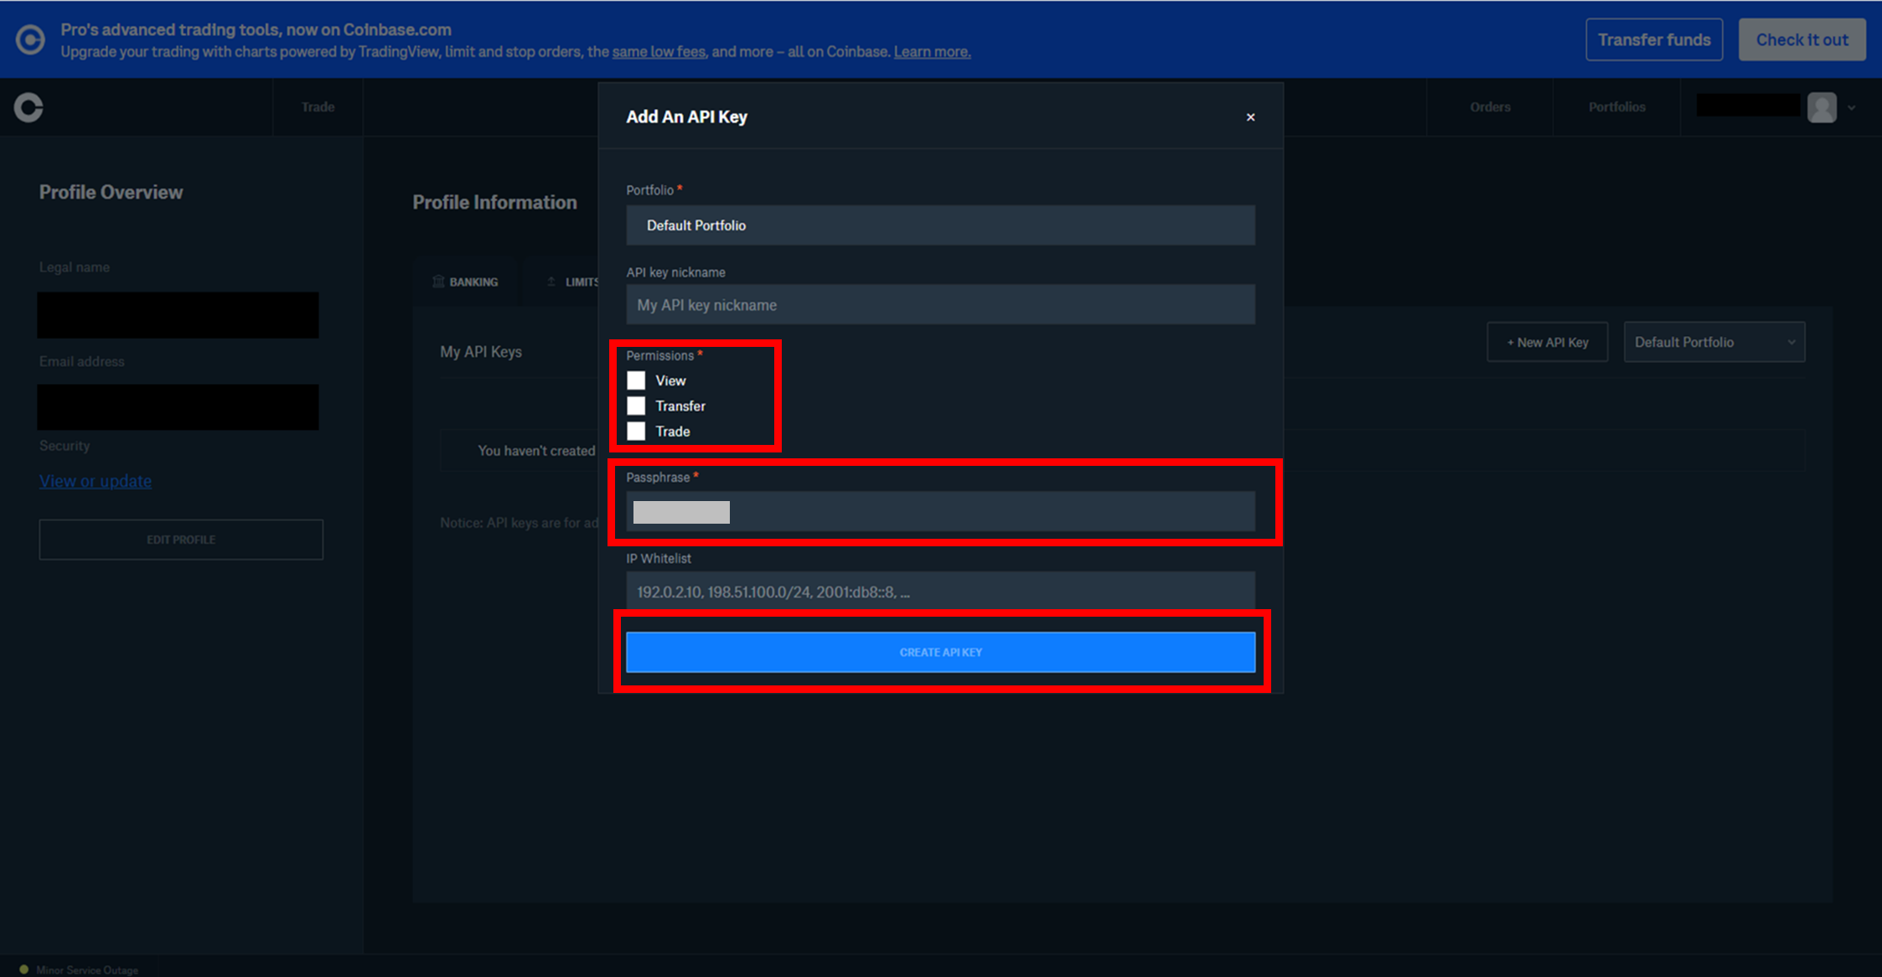Enable the Transfer permission checkbox
1882x977 pixels.
tap(636, 406)
